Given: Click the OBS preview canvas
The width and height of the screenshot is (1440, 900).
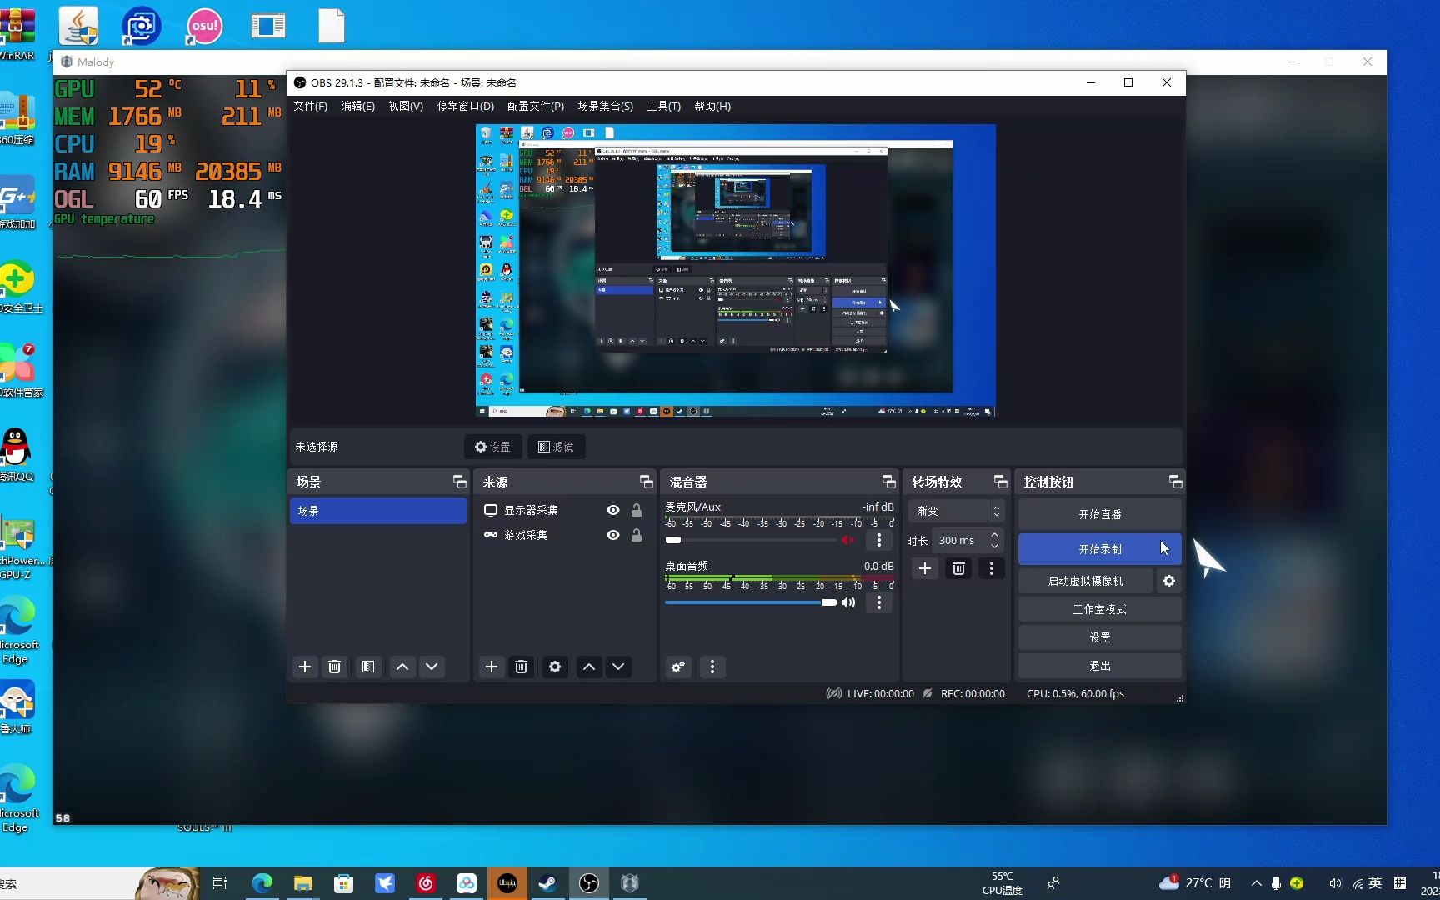Looking at the screenshot, I should tap(736, 271).
